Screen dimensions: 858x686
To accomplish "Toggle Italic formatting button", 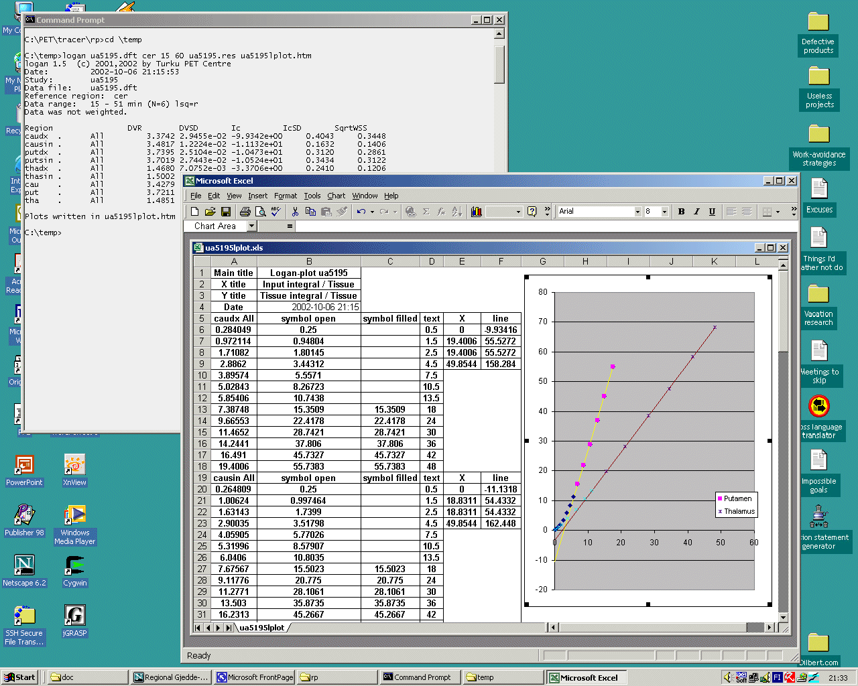I will (x=696, y=212).
